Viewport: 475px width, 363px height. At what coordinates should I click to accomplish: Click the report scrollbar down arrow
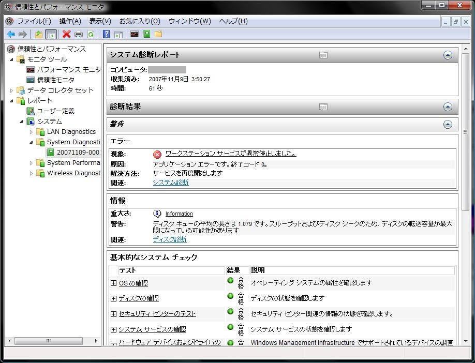pyautogui.click(x=465, y=341)
